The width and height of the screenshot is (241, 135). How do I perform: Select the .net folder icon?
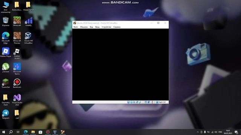coord(17,114)
